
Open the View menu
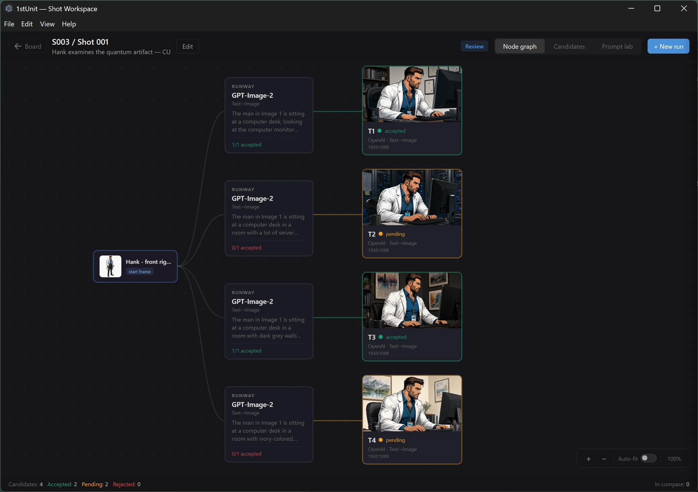(x=47, y=24)
